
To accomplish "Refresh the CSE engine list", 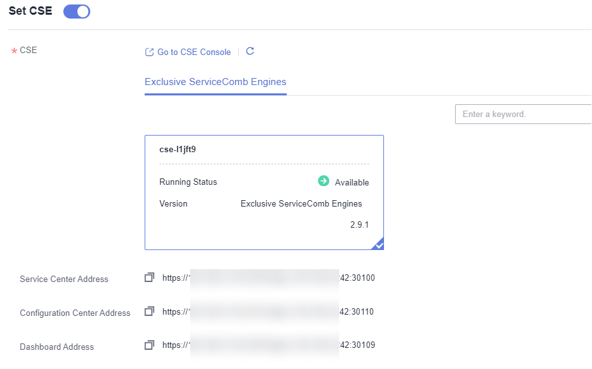I will click(250, 51).
